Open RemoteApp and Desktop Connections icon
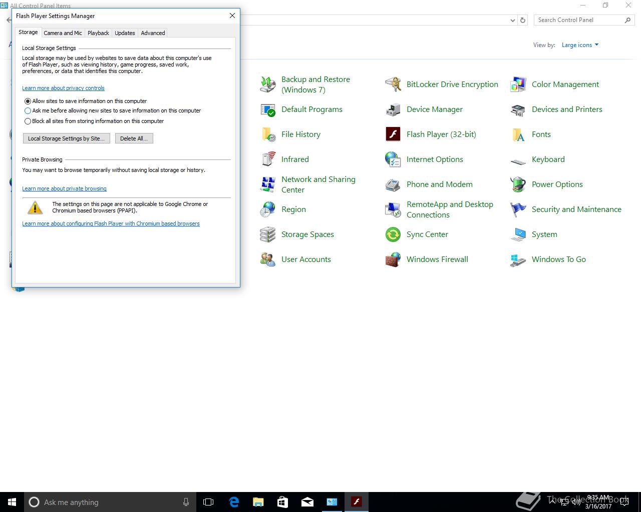Screen dimensions: 641x512 (x=393, y=209)
